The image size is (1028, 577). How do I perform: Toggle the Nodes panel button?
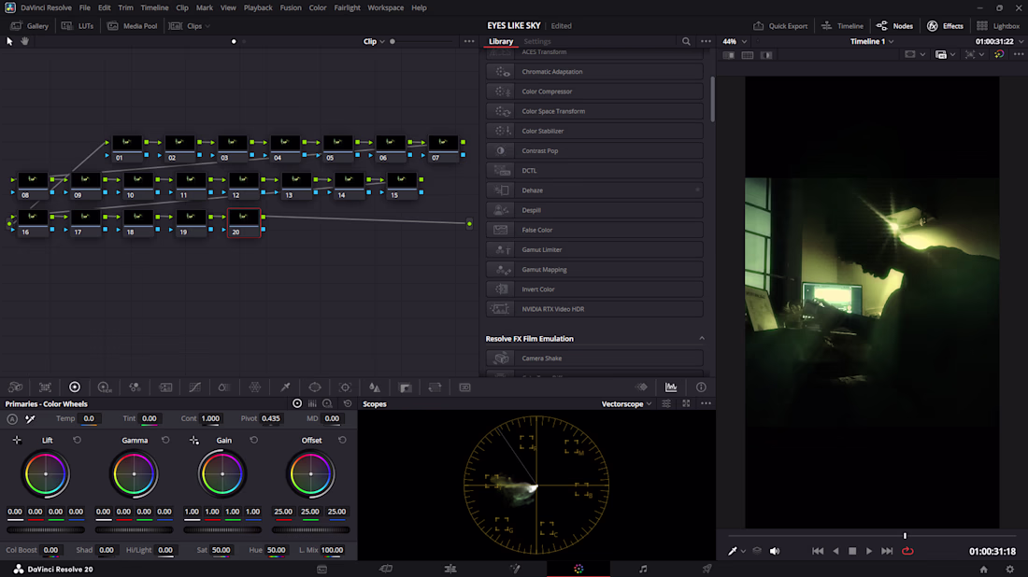coord(894,25)
